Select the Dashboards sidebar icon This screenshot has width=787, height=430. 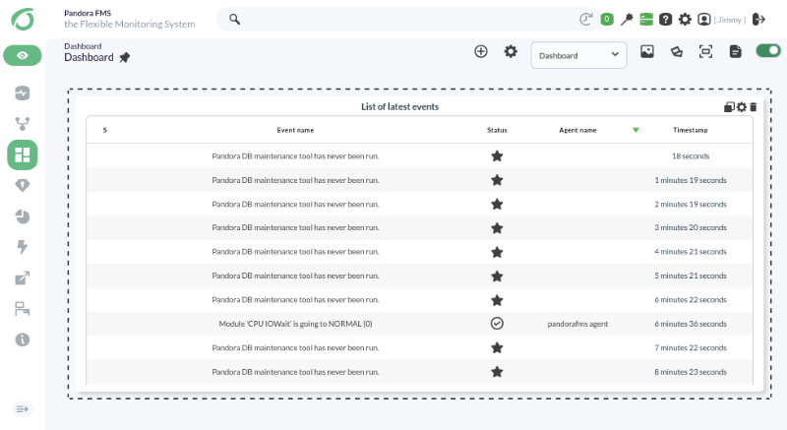22,154
